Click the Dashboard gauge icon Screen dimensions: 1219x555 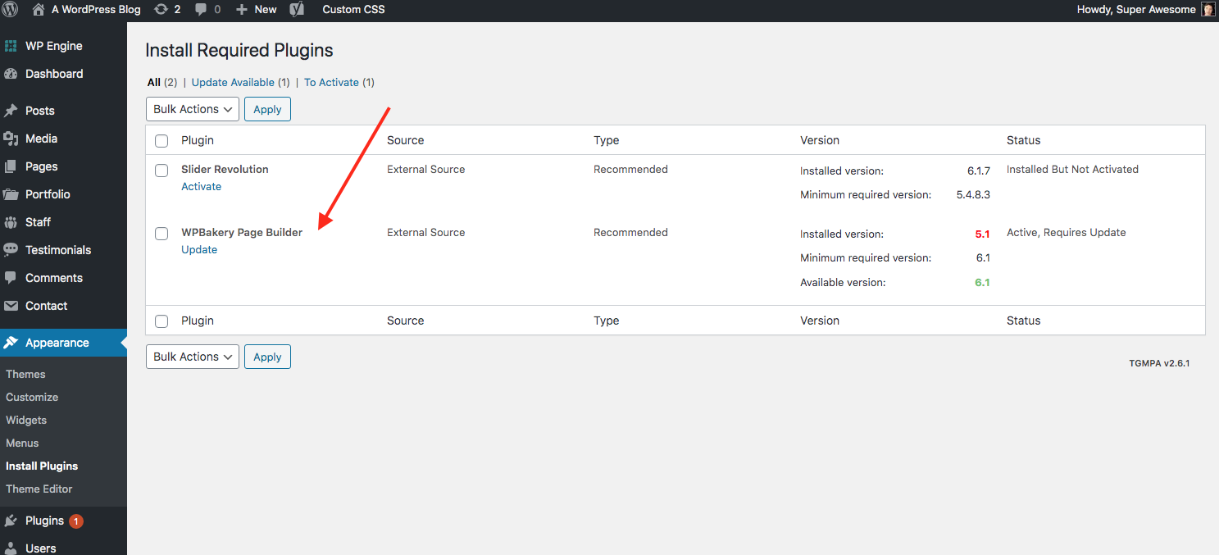[11, 74]
